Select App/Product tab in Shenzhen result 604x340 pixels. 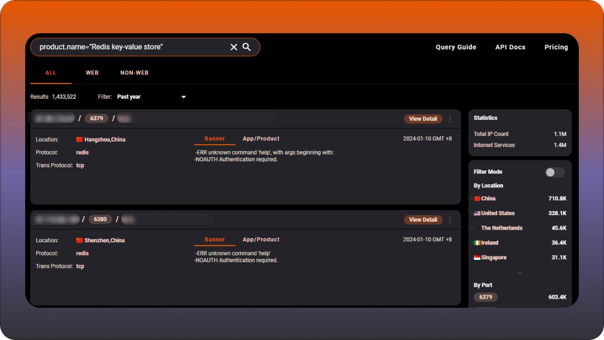pyautogui.click(x=261, y=239)
